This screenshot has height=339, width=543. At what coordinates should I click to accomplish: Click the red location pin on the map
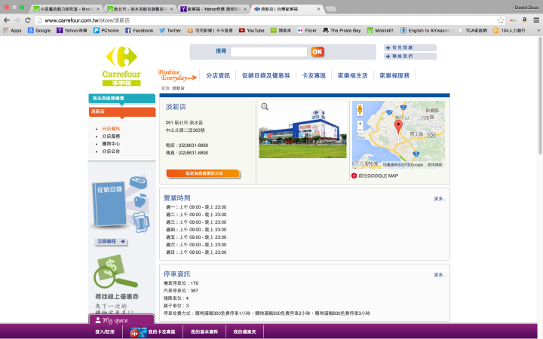pos(399,127)
